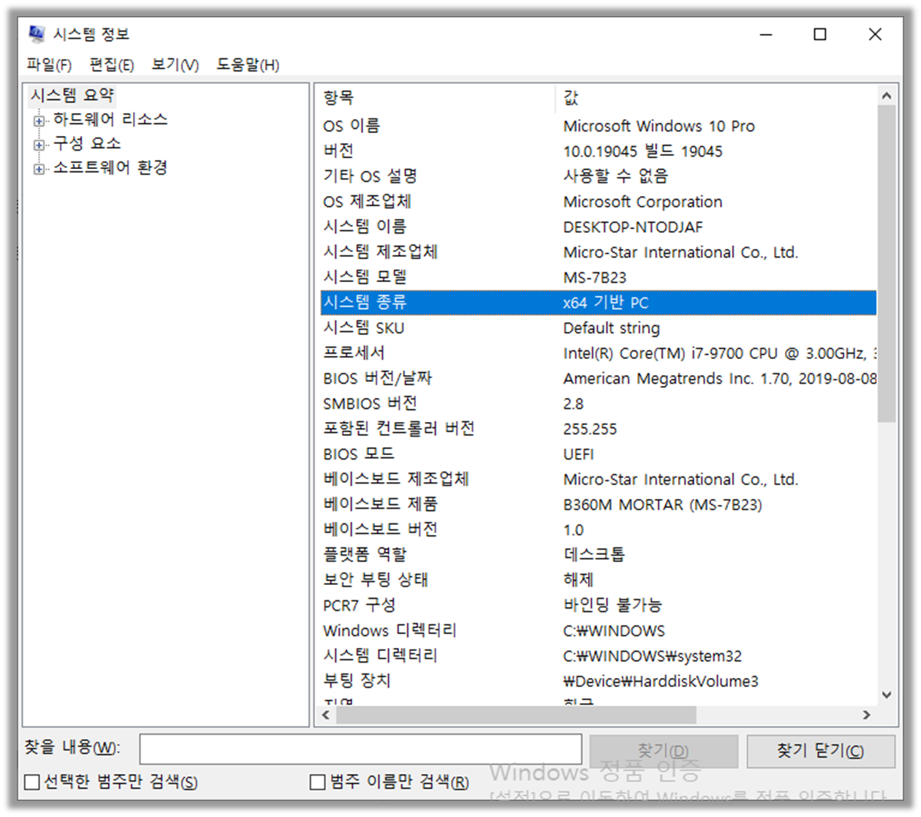The image size is (921, 817).
Task: Select the 시스템 이름 row
Action: [x=599, y=227]
